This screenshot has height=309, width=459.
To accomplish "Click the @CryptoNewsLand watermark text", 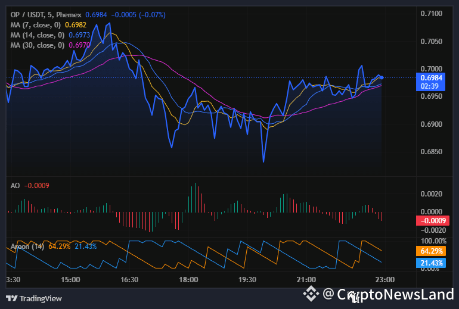I will click(388, 294).
